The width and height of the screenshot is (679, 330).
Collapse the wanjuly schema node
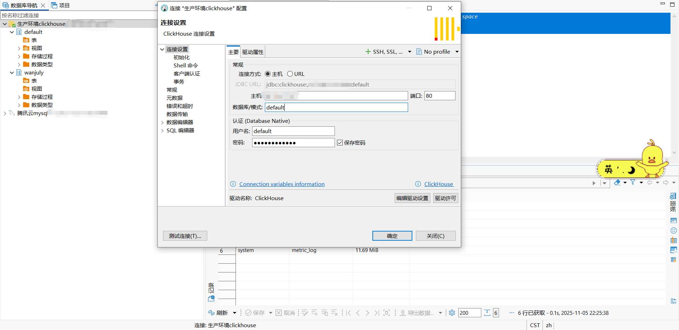(x=12, y=73)
